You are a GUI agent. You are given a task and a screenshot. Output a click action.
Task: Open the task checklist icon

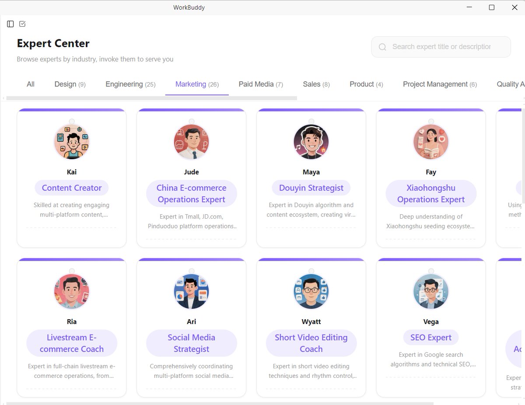coord(23,24)
